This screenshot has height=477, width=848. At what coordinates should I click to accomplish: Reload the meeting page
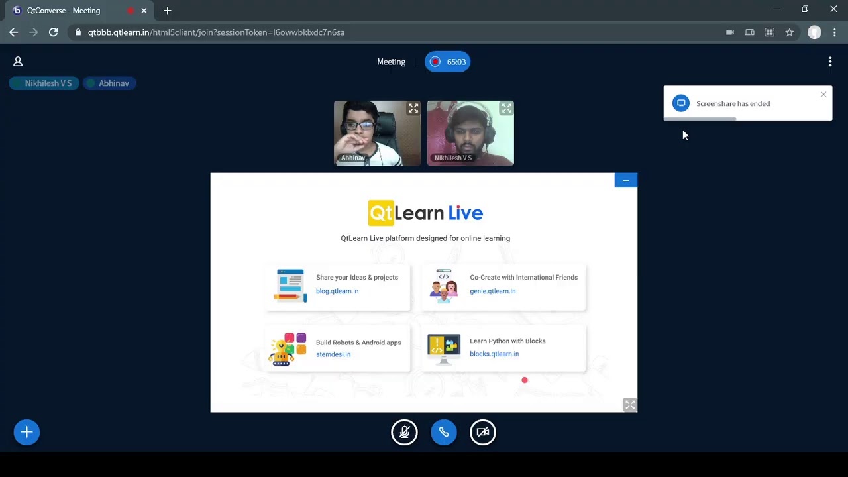pyautogui.click(x=54, y=32)
